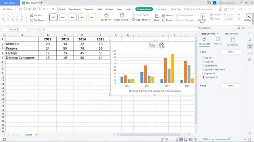Open the Page Layout tab
This screenshot has height=142, width=254.
[75, 9]
